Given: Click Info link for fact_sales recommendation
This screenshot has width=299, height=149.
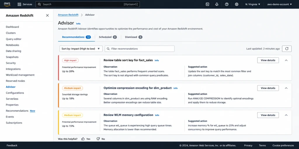Looking at the screenshot, I should pos(157,61).
